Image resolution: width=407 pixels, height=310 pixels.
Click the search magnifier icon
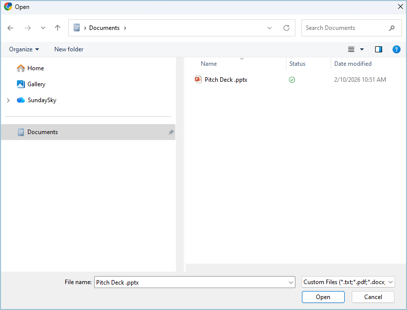pyautogui.click(x=392, y=28)
